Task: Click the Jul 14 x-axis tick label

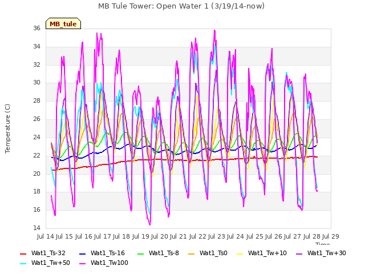Action: pyautogui.click(x=46, y=236)
